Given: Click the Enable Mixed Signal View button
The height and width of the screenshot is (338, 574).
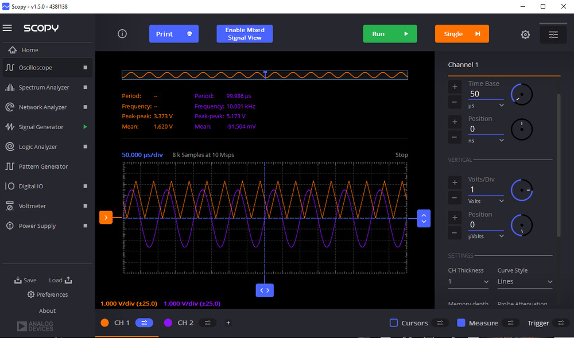Looking at the screenshot, I should click(x=245, y=34).
